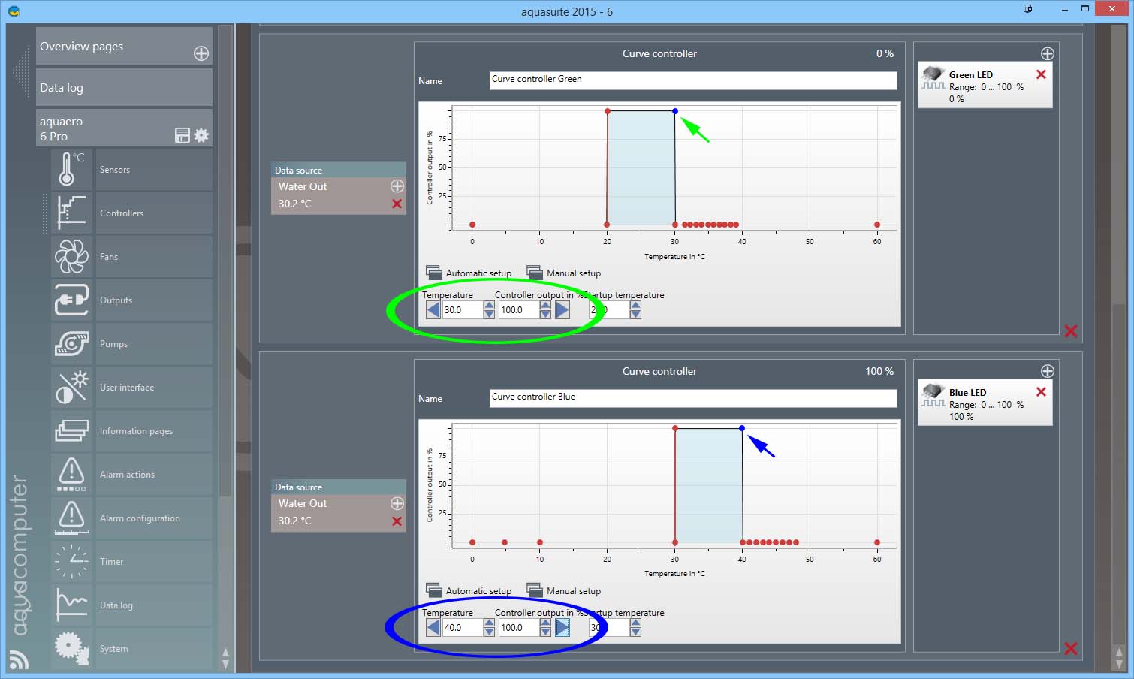Image resolution: width=1134 pixels, height=679 pixels.
Task: Choose Automatic setup for Curve controller Green
Action: 469,273
